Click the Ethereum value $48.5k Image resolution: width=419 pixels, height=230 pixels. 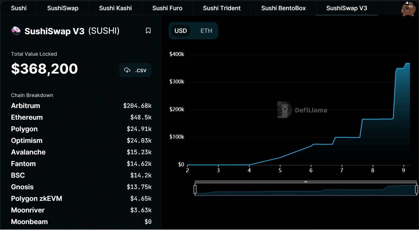(x=141, y=117)
